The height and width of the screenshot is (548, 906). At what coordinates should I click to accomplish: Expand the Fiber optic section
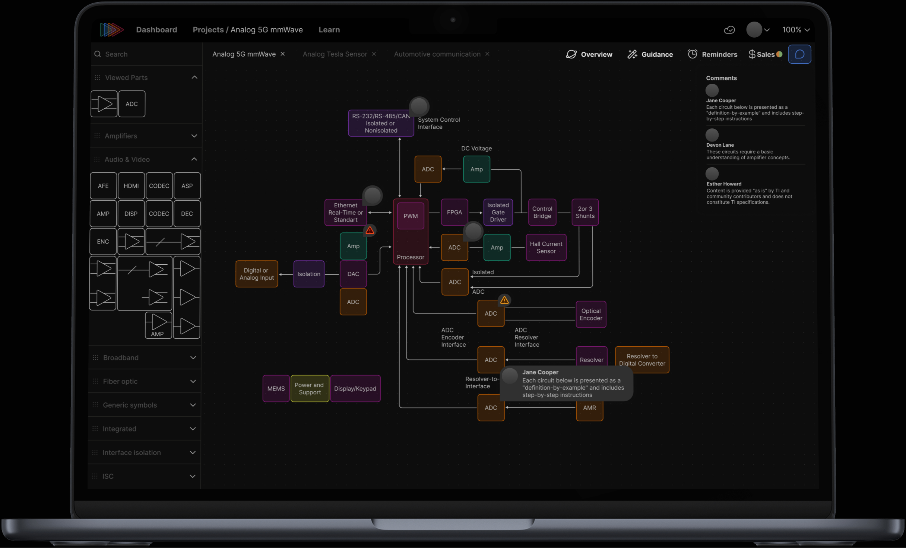(193, 381)
